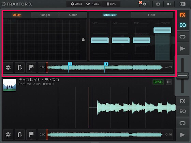Tap the speaker audio icon in header
The image size is (191, 143).
169,4
